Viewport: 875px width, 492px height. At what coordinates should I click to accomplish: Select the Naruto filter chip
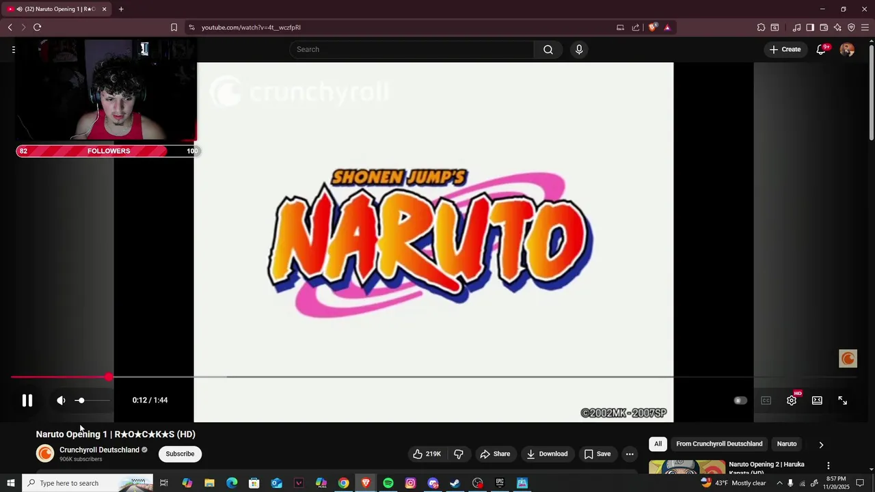point(787,444)
